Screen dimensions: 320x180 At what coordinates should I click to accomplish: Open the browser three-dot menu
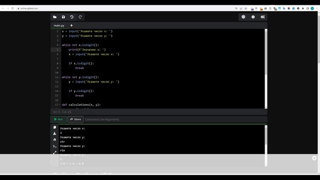click(317, 8)
